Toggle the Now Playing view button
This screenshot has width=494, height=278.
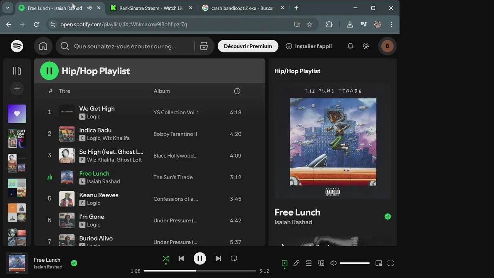284,263
